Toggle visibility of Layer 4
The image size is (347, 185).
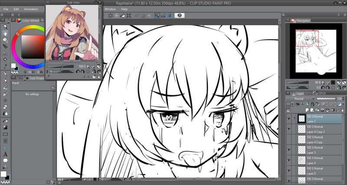click(289, 161)
